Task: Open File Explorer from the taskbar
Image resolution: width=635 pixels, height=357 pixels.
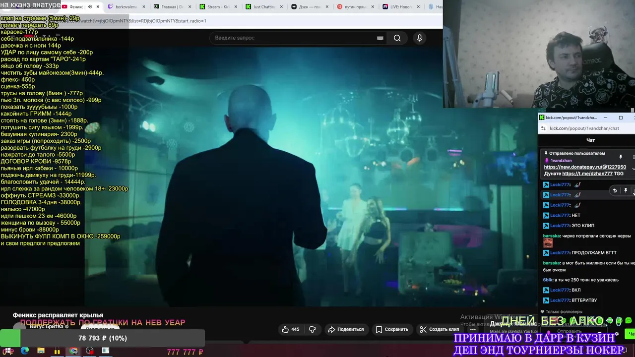Action: (41, 351)
